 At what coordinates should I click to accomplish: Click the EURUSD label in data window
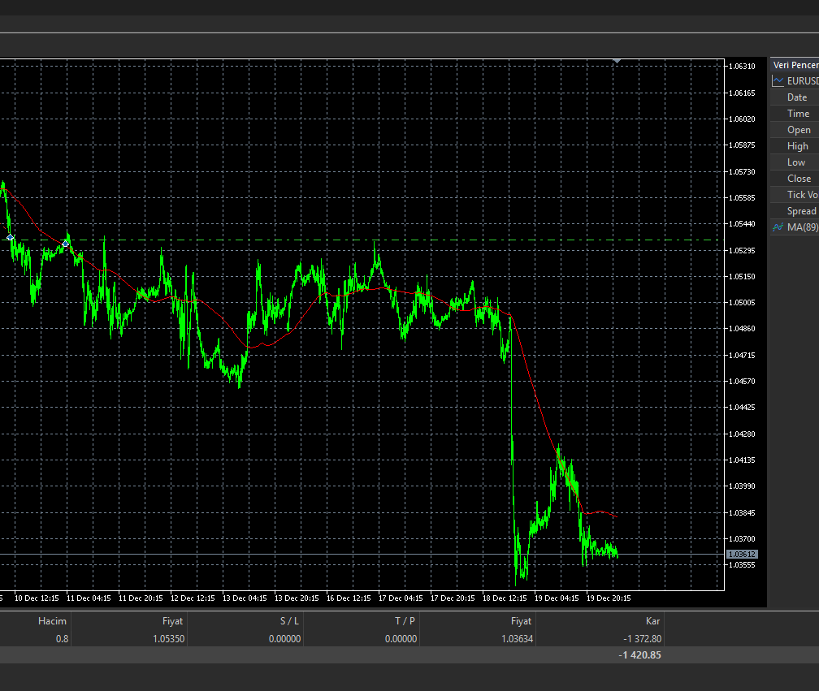803,81
